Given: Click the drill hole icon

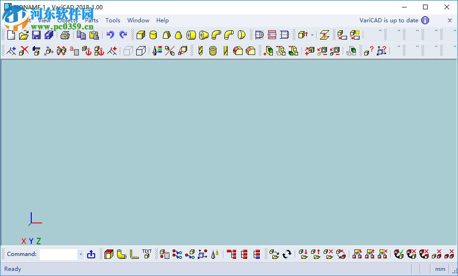Looking at the screenshot, I should [x=201, y=51].
